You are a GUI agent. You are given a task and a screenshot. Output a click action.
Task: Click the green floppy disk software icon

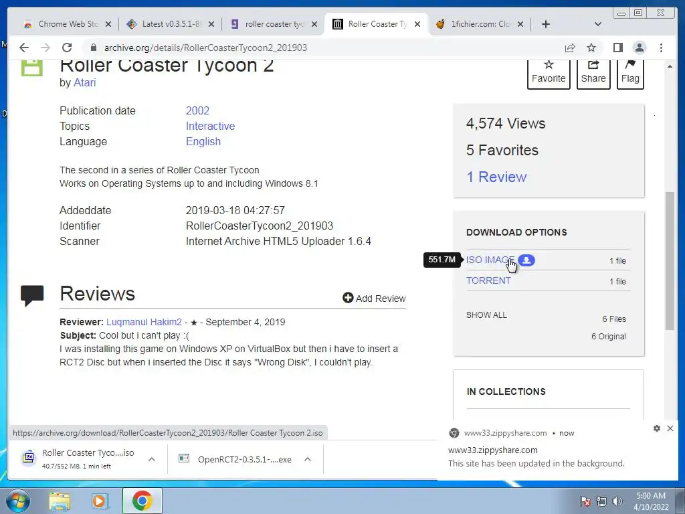pos(32,68)
